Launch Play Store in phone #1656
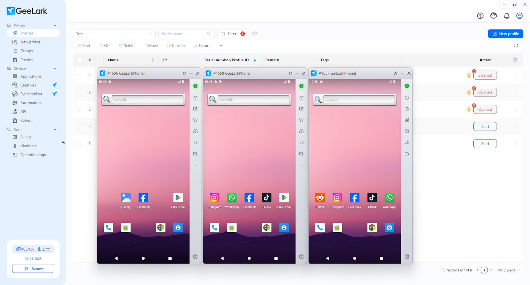The width and height of the screenshot is (530, 285). pos(178,198)
